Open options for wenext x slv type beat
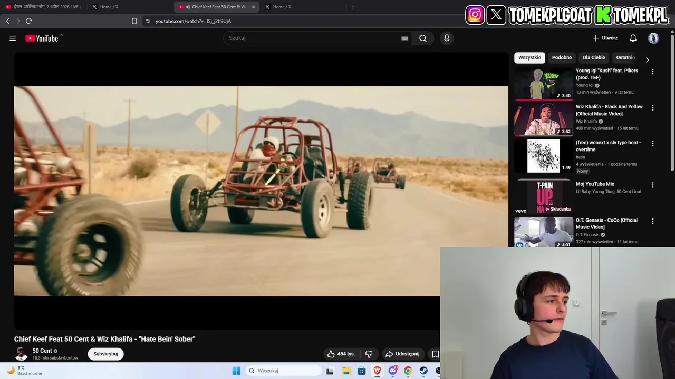The height and width of the screenshot is (379, 675). (652, 144)
